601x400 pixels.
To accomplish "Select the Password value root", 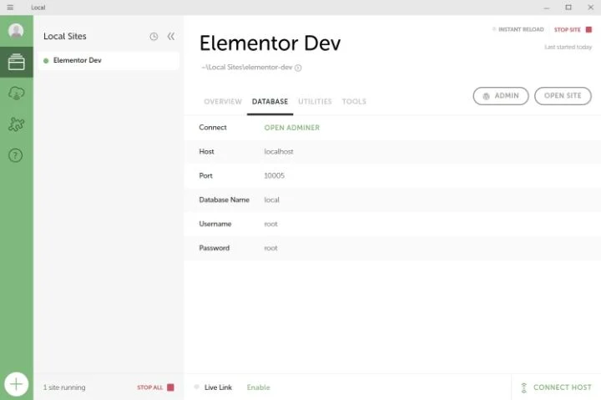I will click(x=270, y=248).
